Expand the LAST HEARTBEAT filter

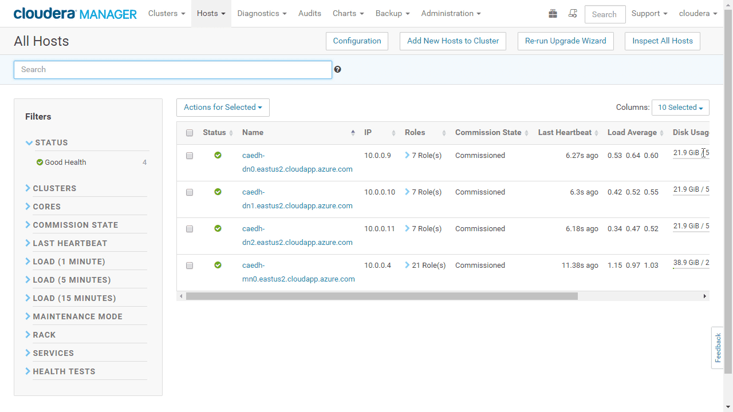click(66, 243)
